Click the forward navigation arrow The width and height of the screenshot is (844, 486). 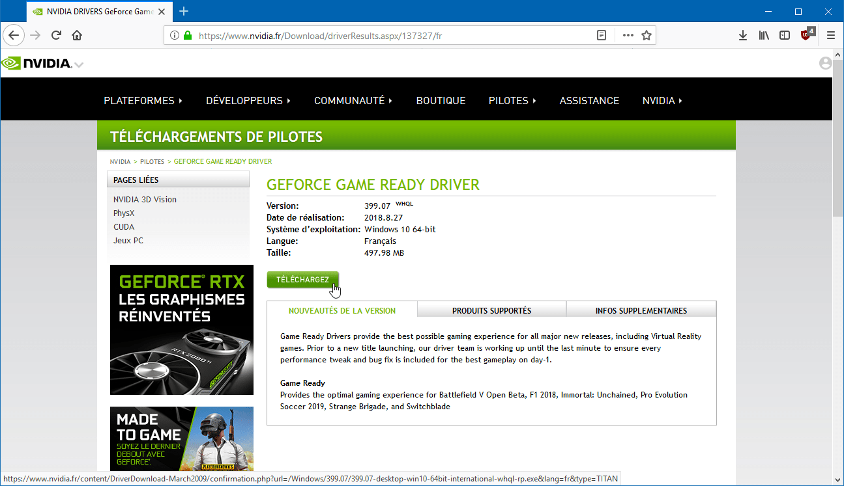35,35
